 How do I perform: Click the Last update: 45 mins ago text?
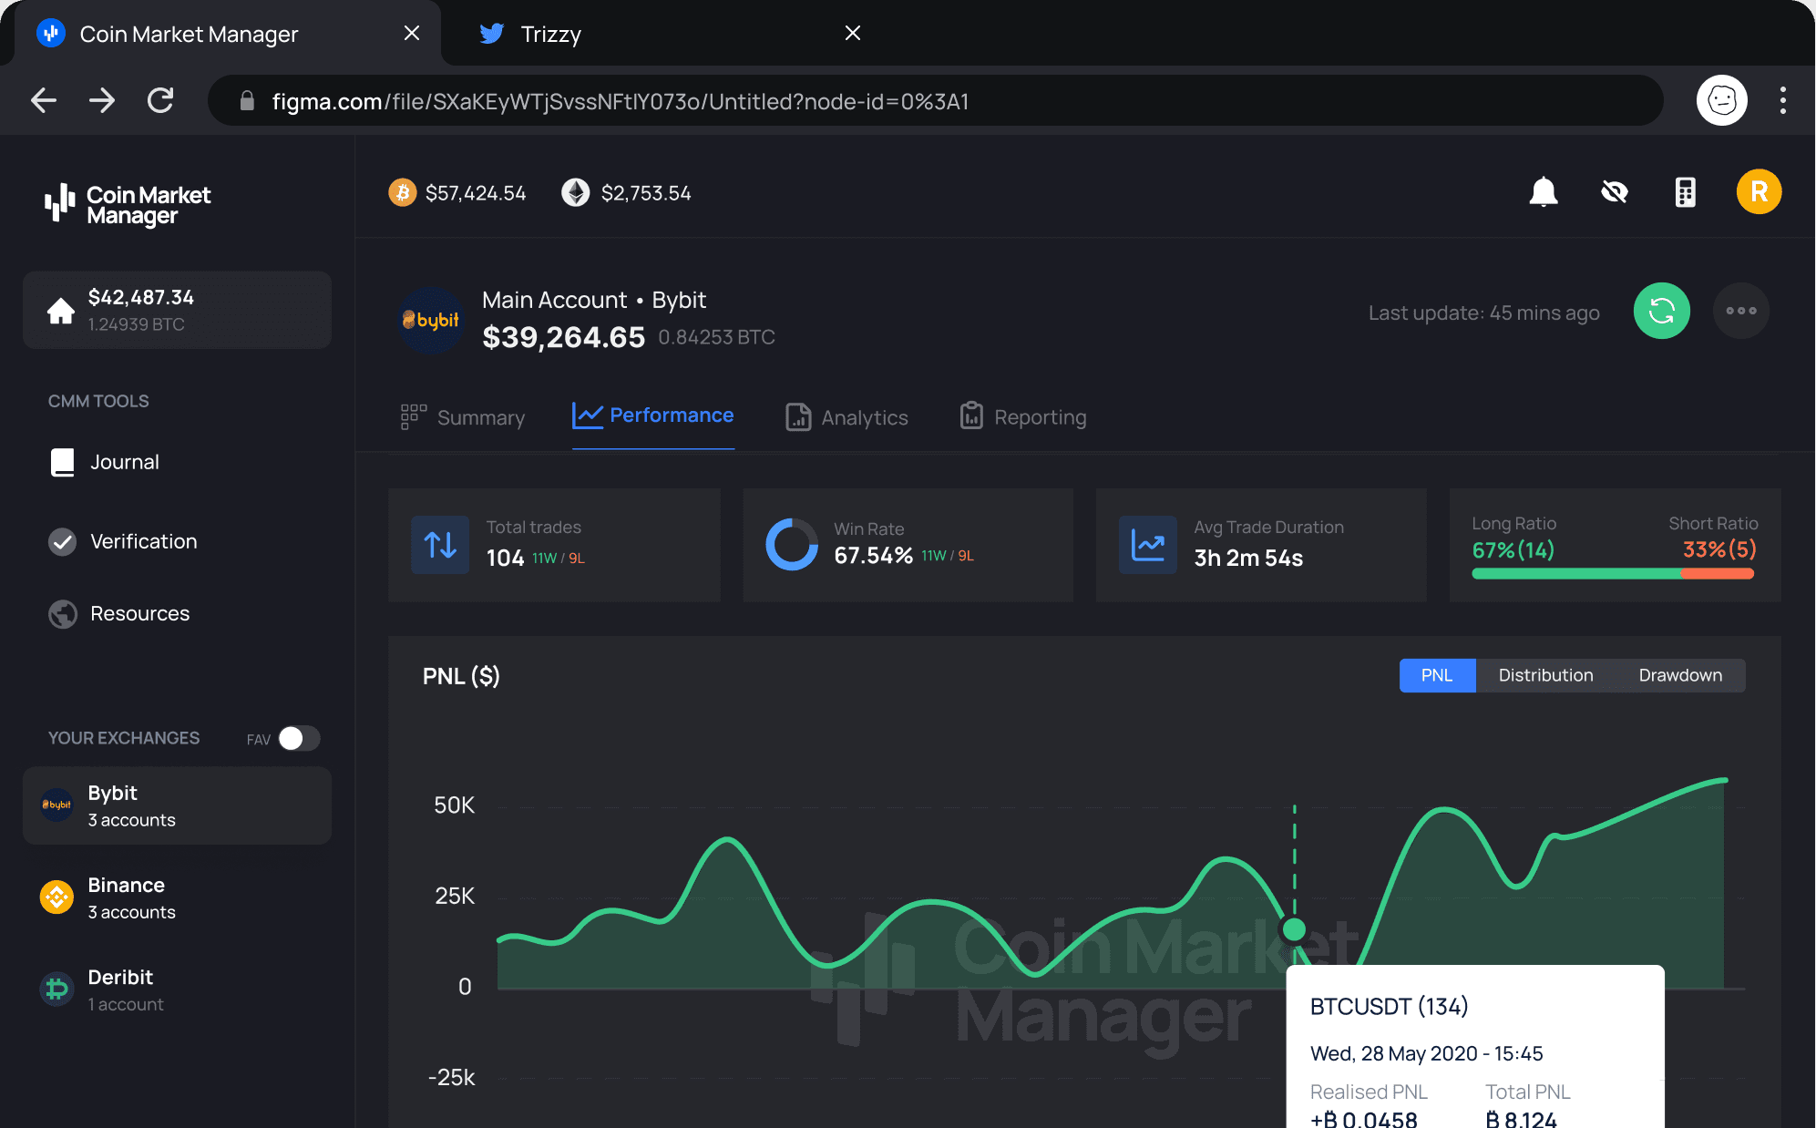click(1484, 313)
